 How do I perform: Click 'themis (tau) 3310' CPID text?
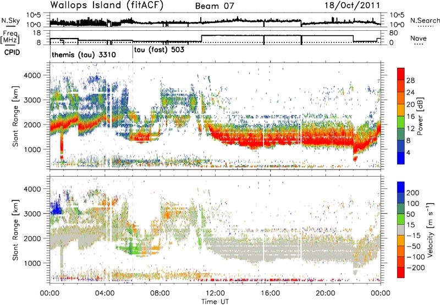[84, 55]
